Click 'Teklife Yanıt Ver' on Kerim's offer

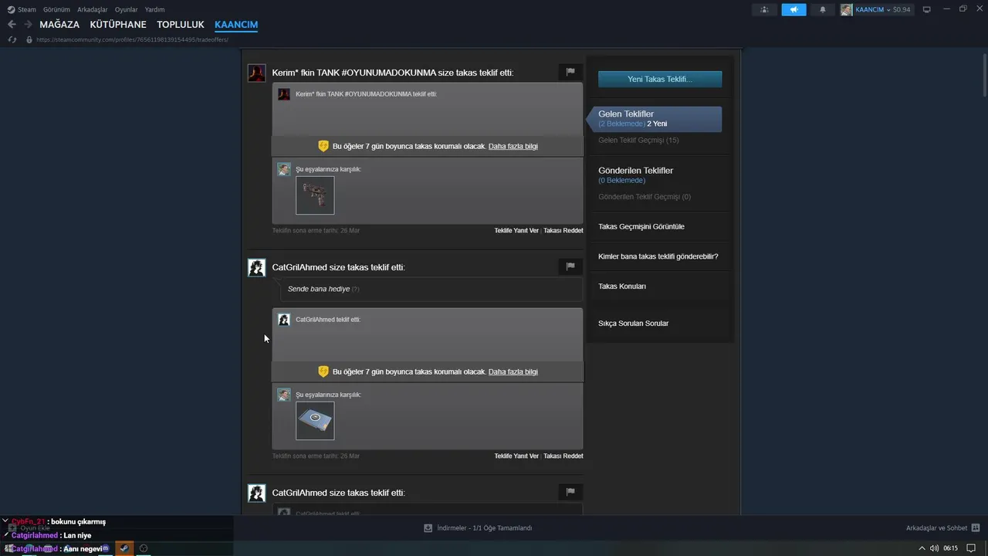516,230
